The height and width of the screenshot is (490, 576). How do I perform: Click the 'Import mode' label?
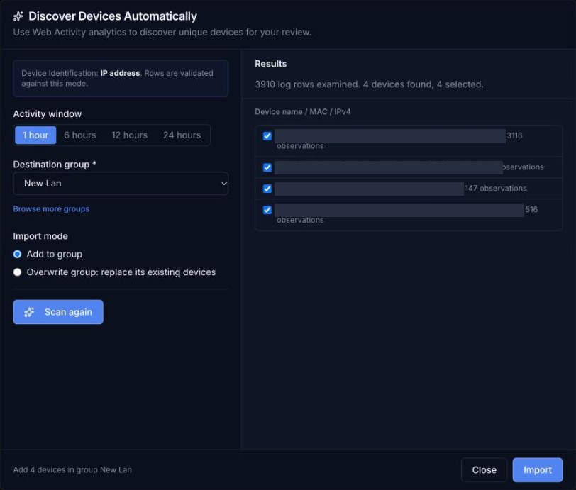(40, 236)
